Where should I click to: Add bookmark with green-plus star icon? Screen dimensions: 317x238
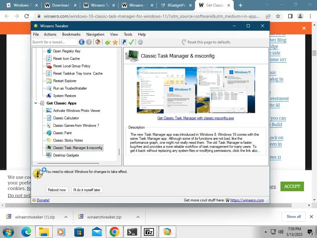107,42
